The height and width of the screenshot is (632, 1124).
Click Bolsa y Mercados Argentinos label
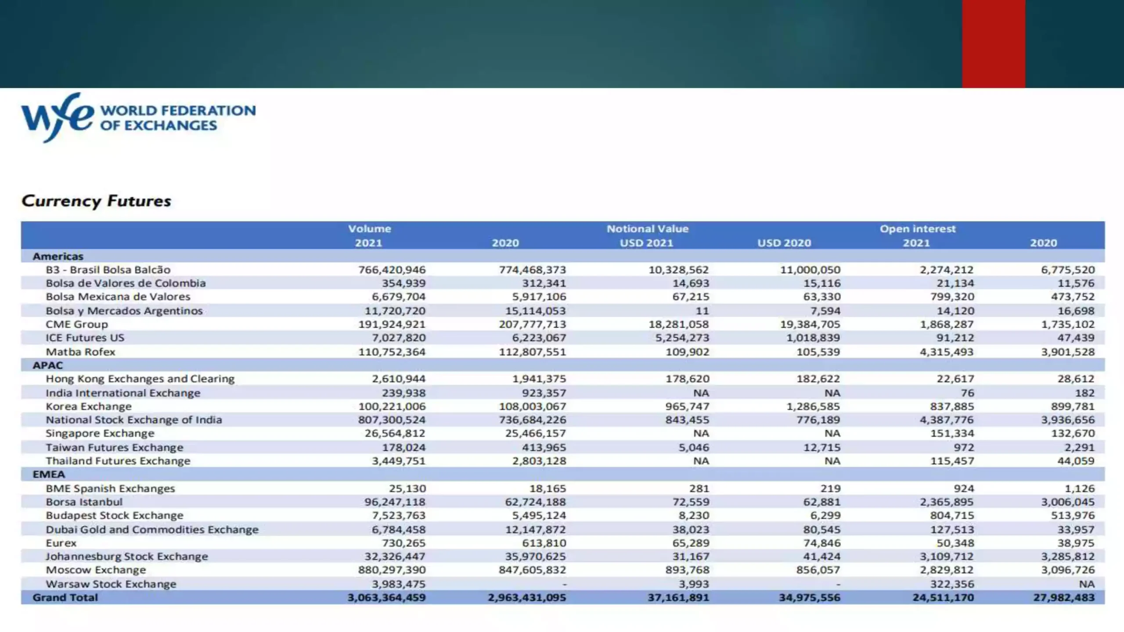pos(124,311)
